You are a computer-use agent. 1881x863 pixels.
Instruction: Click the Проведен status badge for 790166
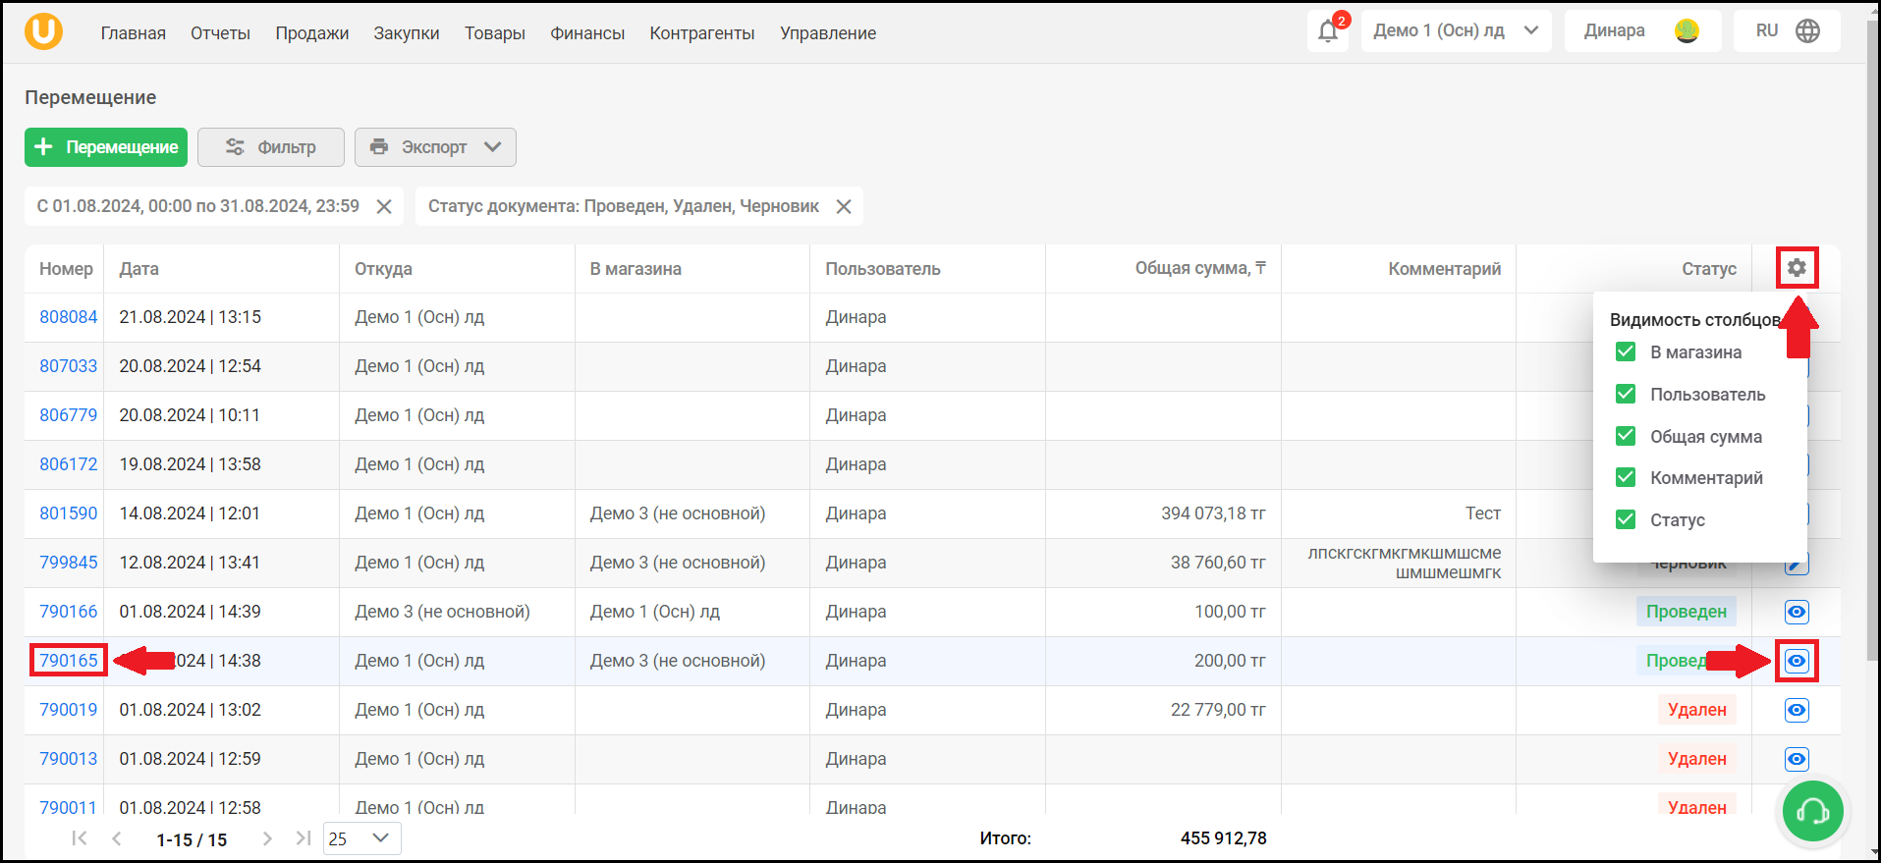point(1687,612)
